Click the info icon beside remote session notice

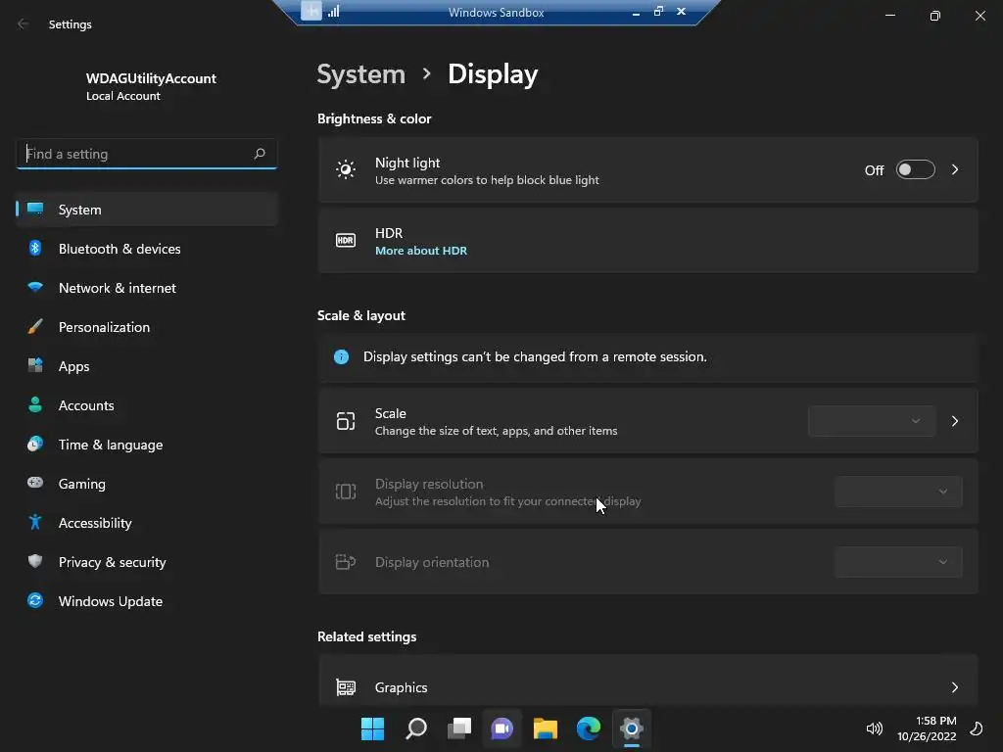342,356
